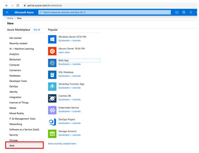Open the Azure hamburger menu
The width and height of the screenshot is (199, 153).
tap(7, 12)
